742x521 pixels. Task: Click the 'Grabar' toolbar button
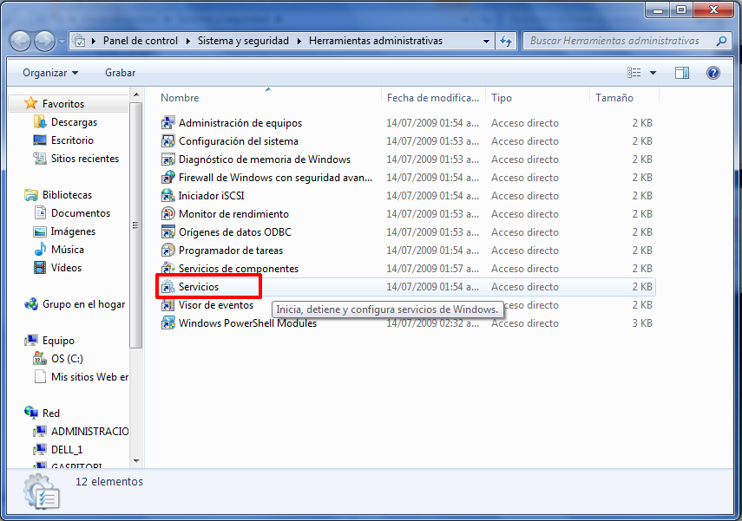pos(121,73)
